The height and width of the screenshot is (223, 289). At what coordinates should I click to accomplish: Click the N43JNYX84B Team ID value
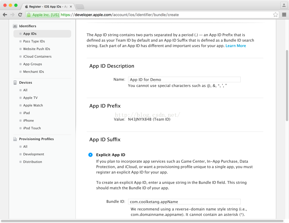[x=149, y=119]
